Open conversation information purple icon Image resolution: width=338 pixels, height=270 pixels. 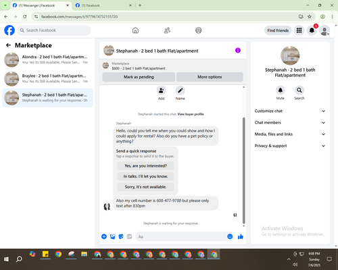pyautogui.click(x=238, y=51)
